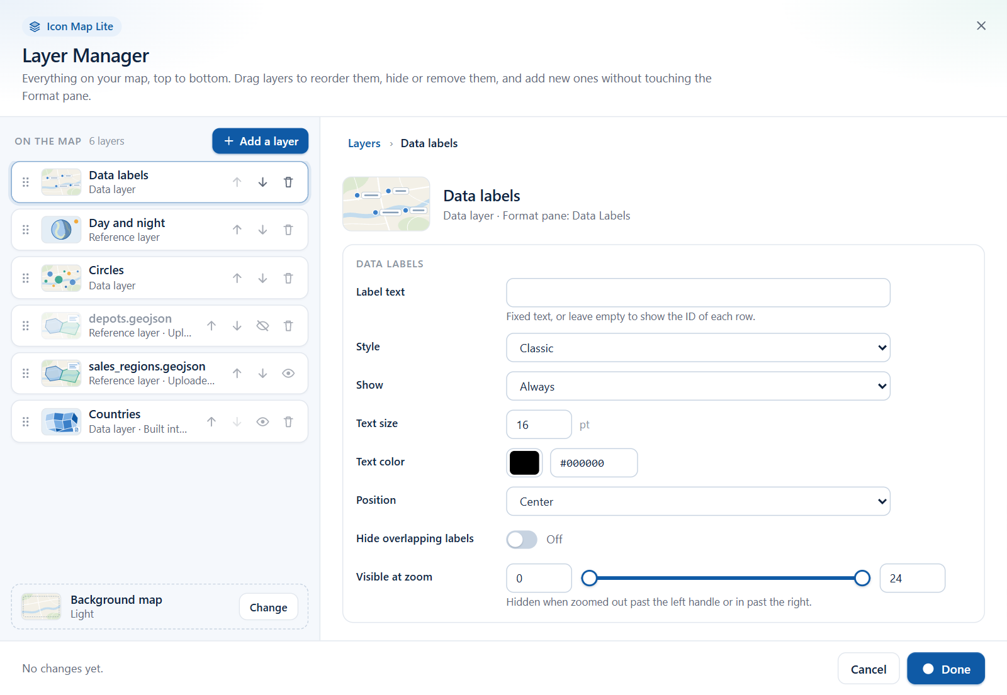Viewport: 1007px width, 695px height.
Task: Click the Background map thumbnail
Action: (x=42, y=607)
